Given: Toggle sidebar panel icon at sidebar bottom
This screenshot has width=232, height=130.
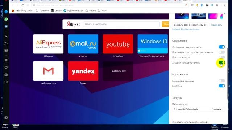Looking at the screenshot, I should click(x=6, y=118).
